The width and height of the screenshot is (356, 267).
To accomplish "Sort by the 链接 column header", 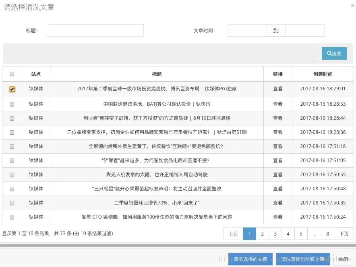I will (277, 74).
